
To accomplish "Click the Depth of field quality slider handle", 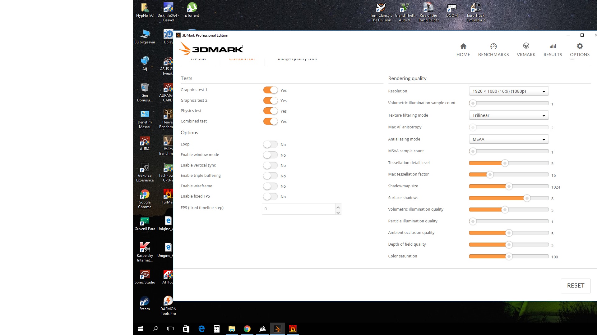I will pyautogui.click(x=509, y=245).
